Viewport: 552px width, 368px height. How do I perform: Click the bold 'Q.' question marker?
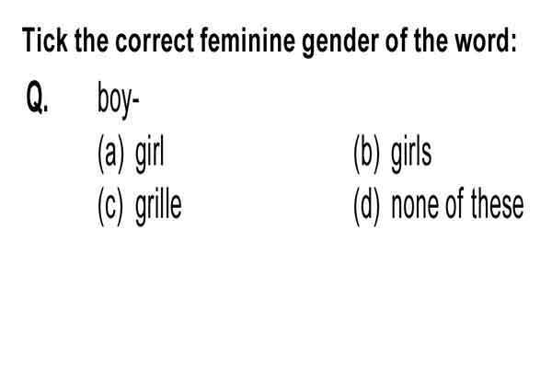click(38, 98)
